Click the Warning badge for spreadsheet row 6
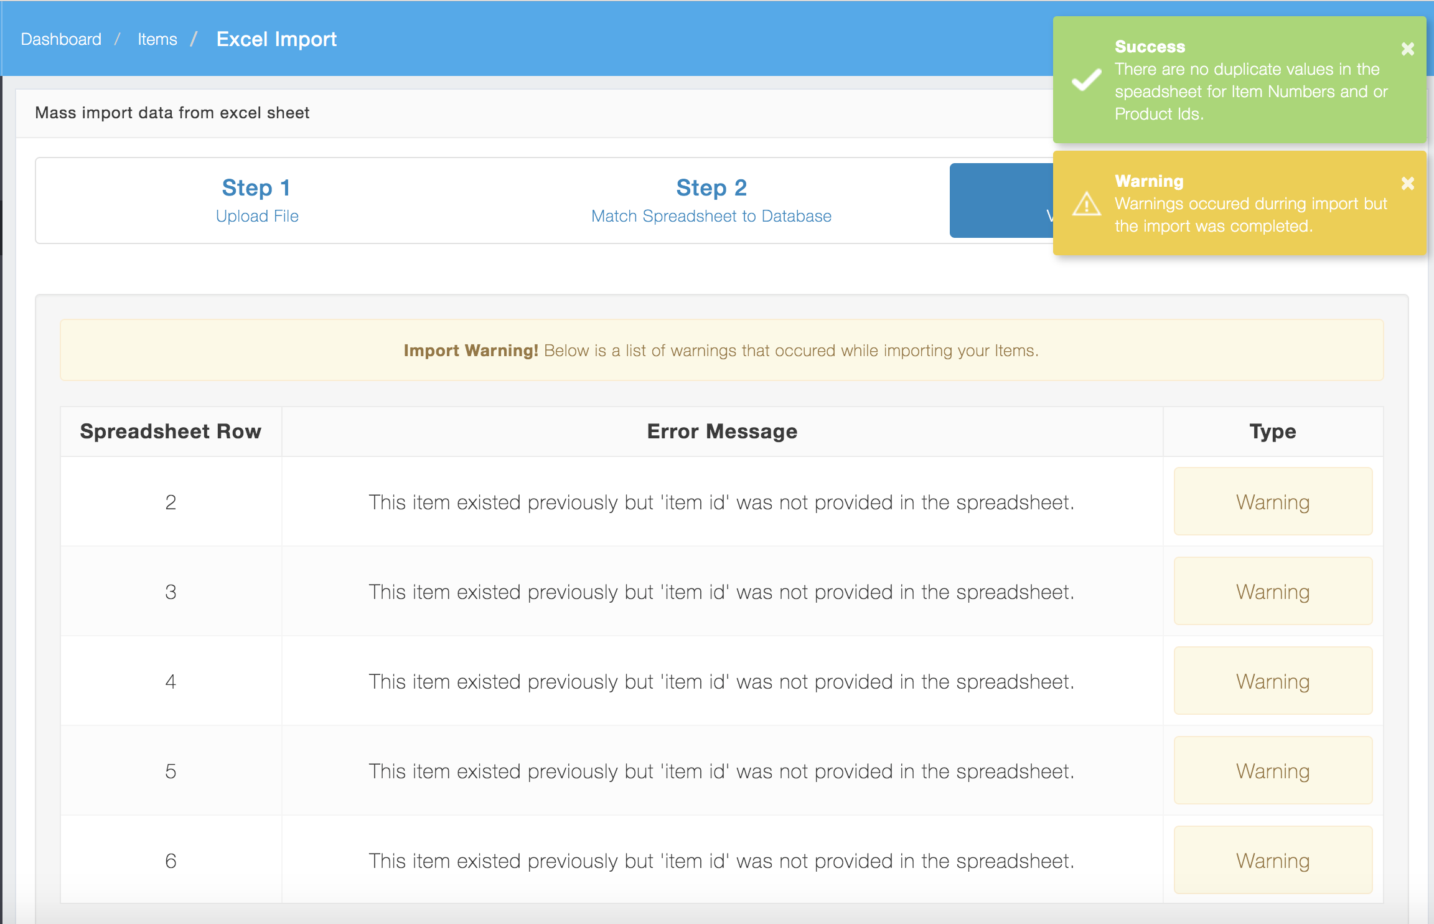This screenshot has height=924, width=1434. (x=1272, y=860)
